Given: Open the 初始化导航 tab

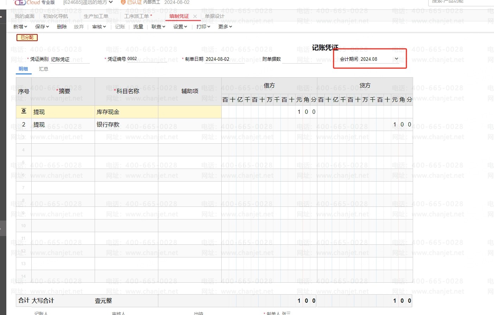Looking at the screenshot, I should (x=56, y=17).
